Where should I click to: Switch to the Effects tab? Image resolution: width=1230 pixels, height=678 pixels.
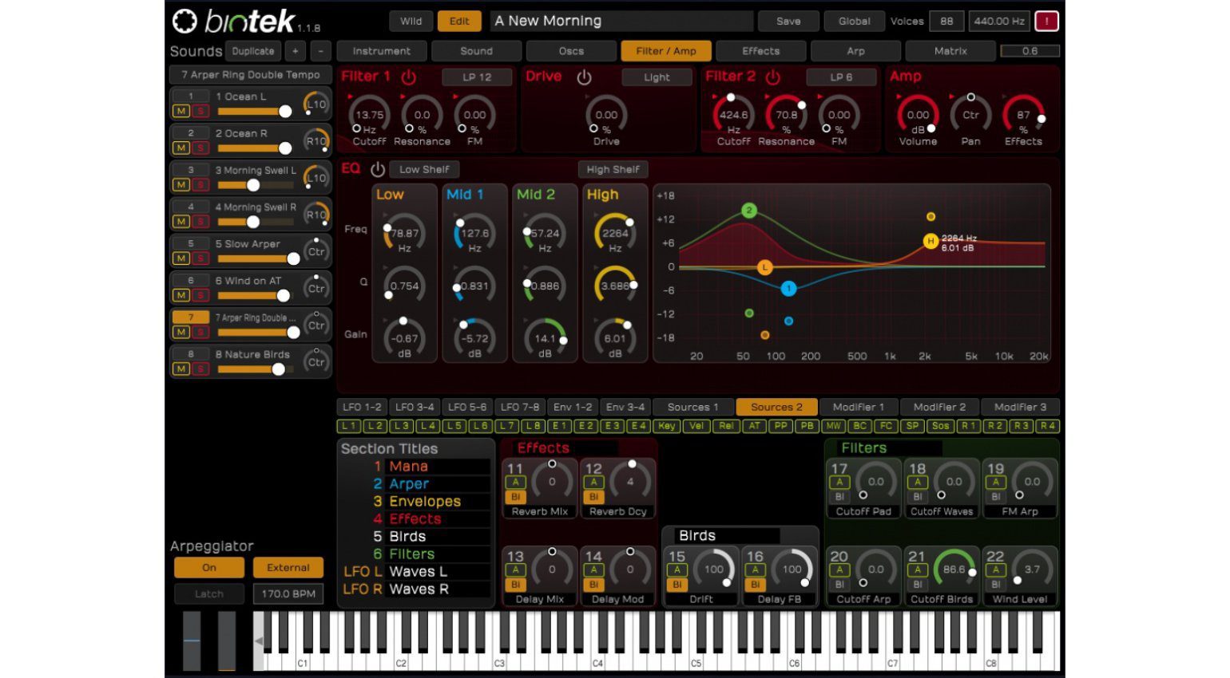coord(760,51)
